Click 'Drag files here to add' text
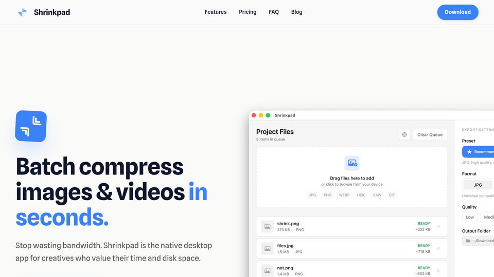The height and width of the screenshot is (277, 494). coord(352,178)
